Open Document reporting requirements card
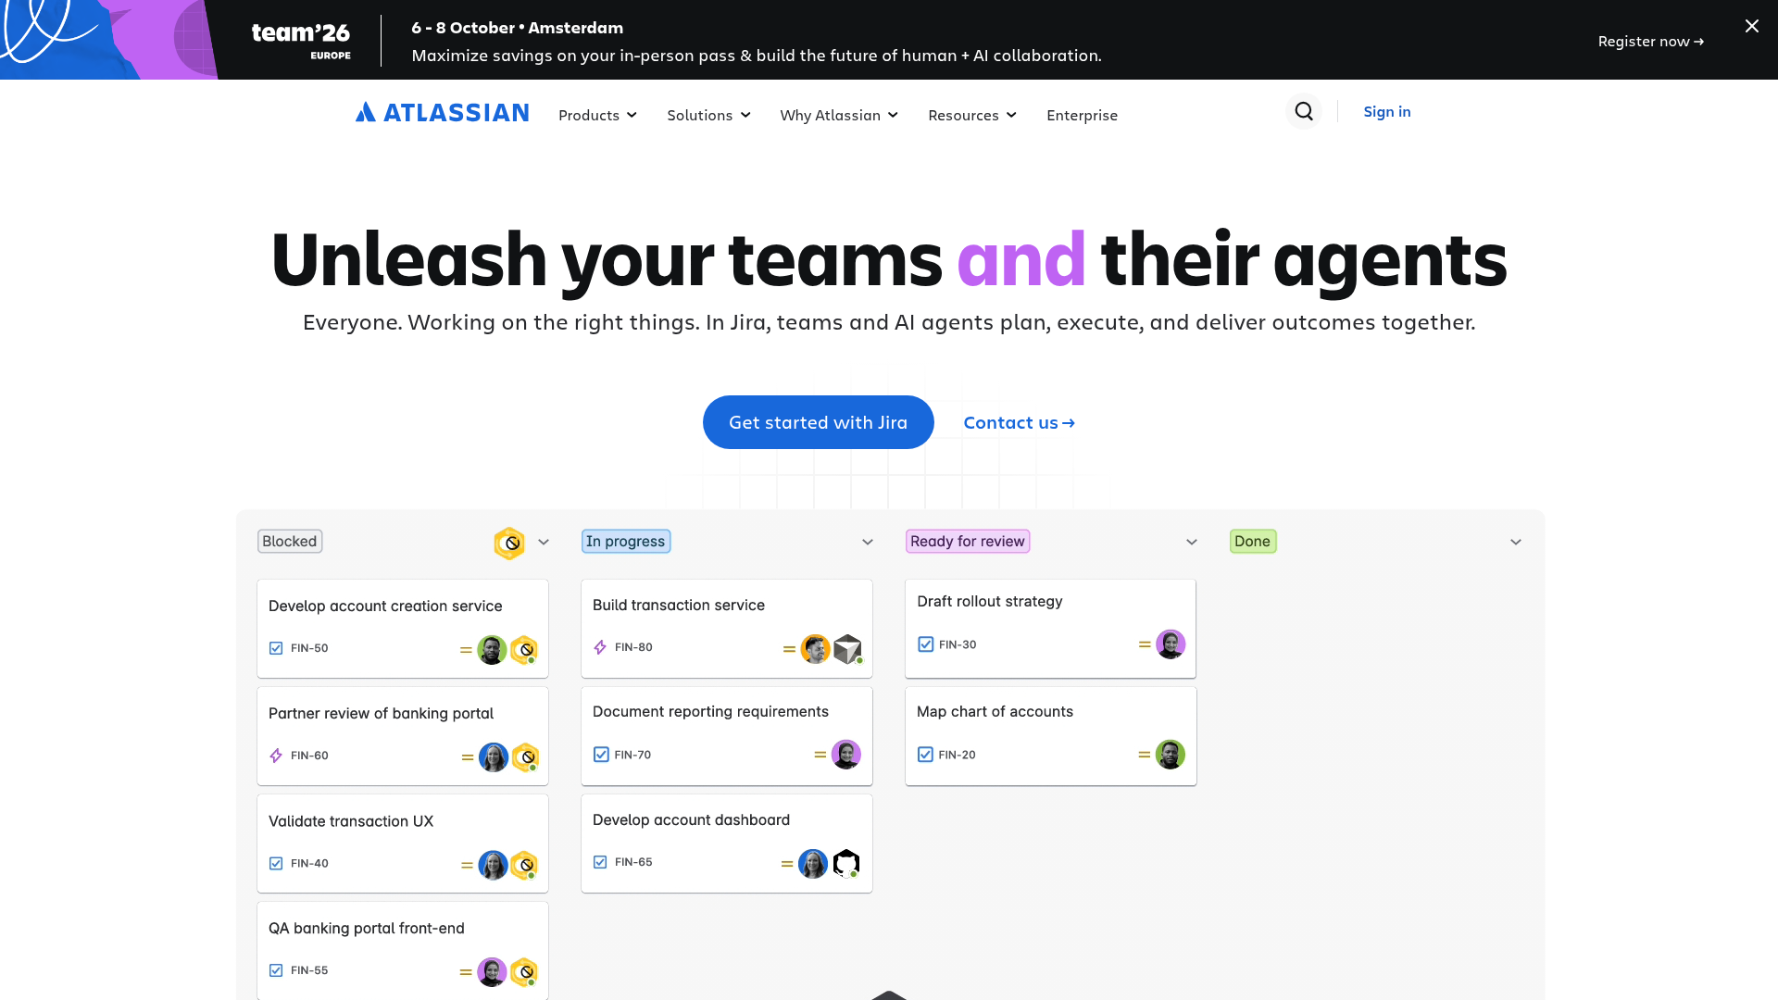The width and height of the screenshot is (1778, 1000). tap(727, 736)
